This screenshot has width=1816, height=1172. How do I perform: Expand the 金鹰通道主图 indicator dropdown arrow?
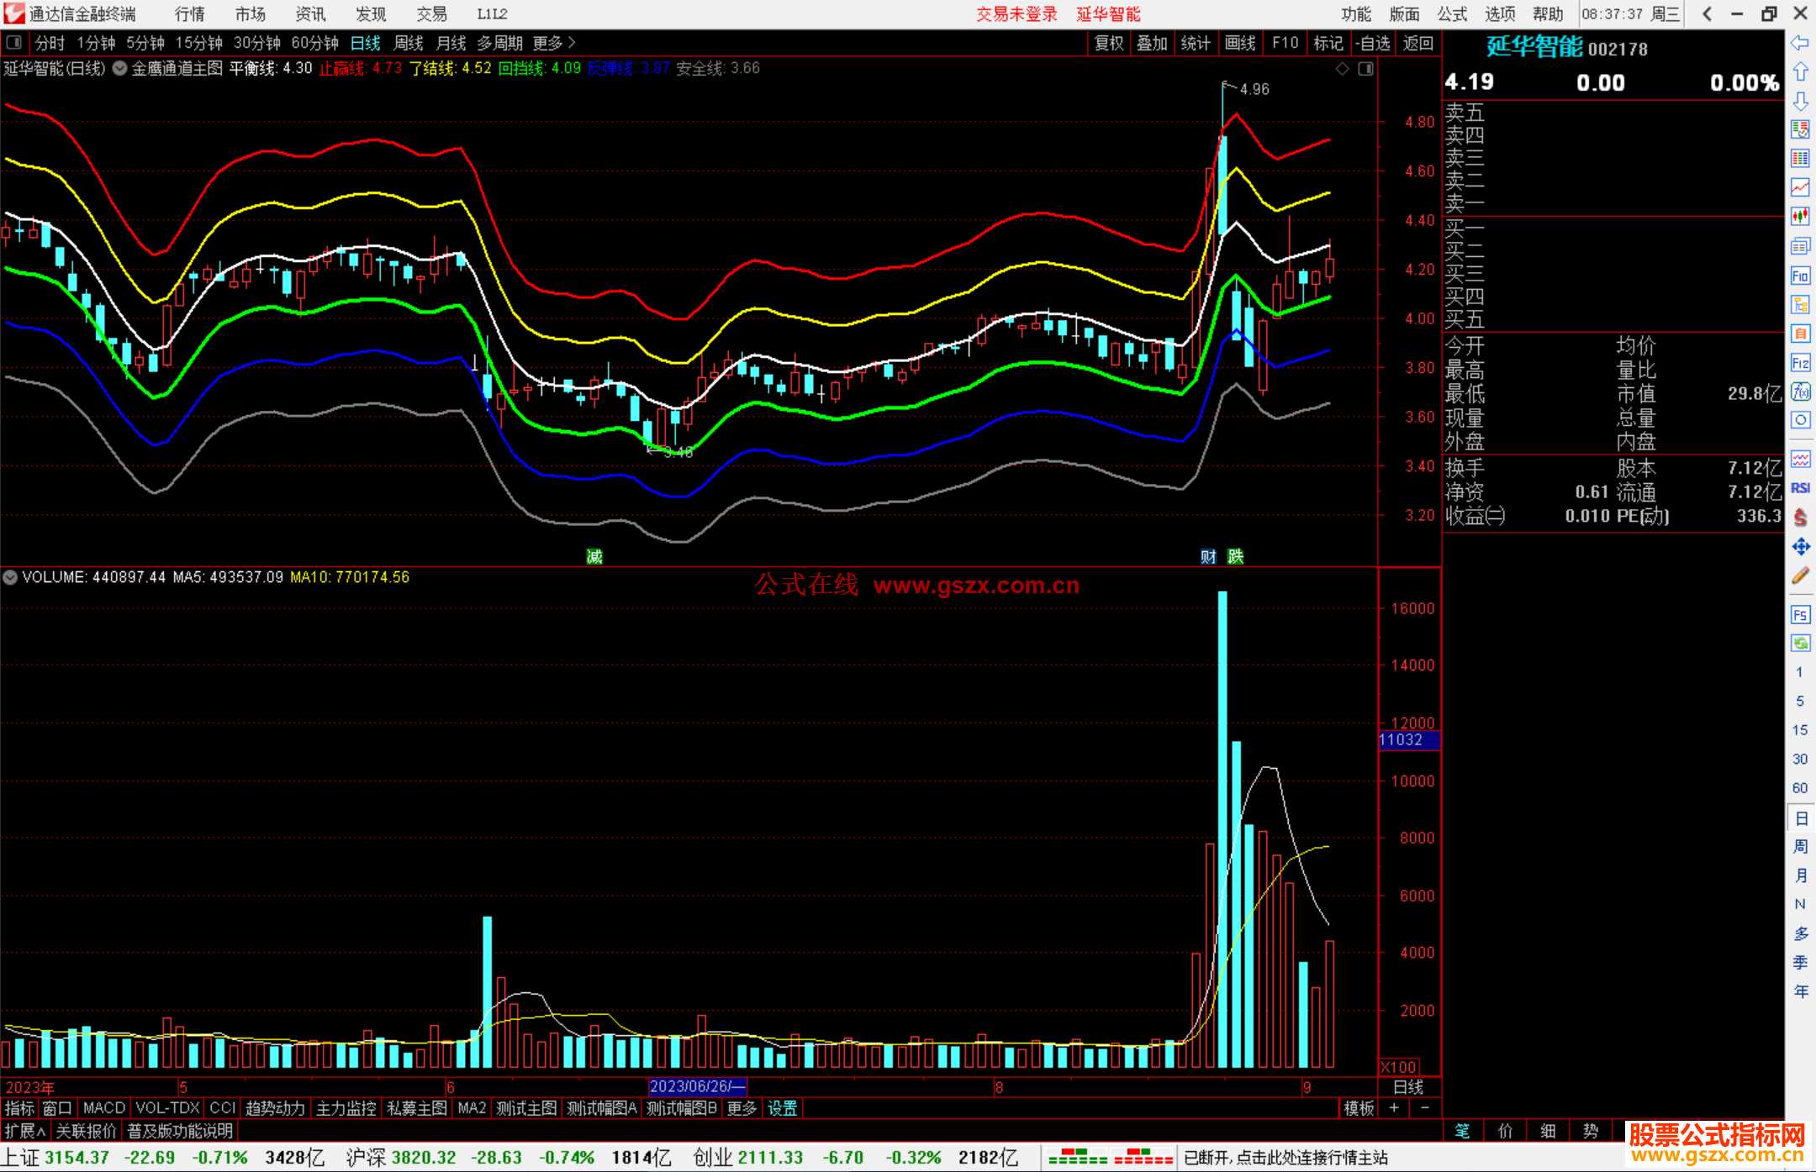coord(119,69)
